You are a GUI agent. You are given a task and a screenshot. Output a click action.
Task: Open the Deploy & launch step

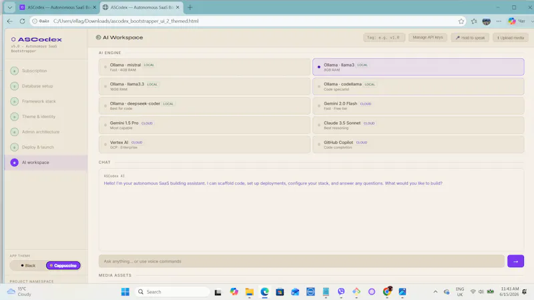[x=46, y=147]
